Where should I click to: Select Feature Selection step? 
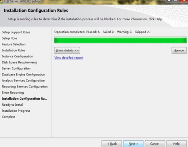pos(14,44)
